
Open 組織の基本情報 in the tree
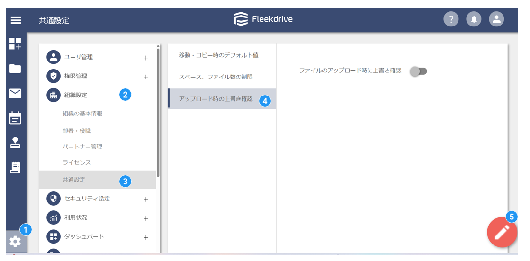pos(82,113)
